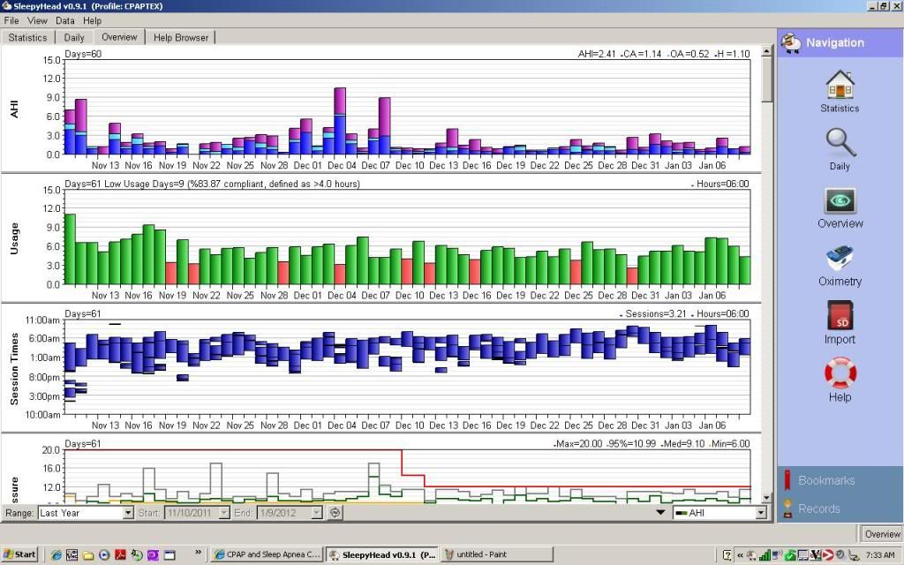
Task: Switch to the Help Browser tab
Action: (180, 37)
